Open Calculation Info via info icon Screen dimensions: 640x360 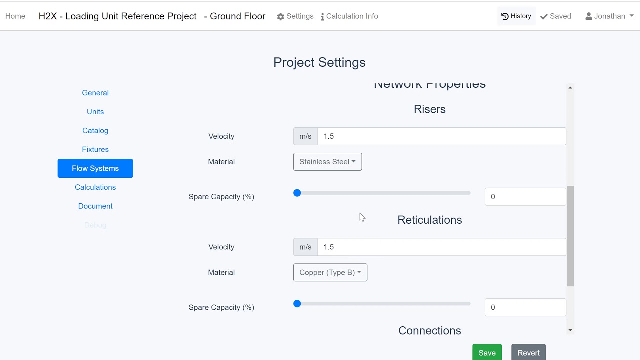[322, 17]
